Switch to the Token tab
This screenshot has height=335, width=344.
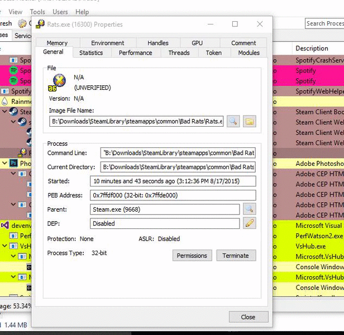[x=214, y=52]
